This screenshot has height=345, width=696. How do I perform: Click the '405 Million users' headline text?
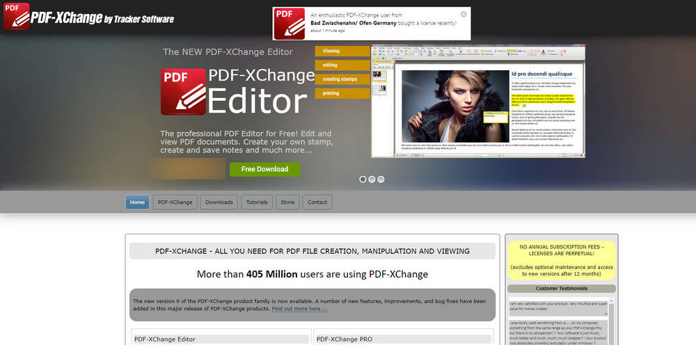tap(313, 274)
